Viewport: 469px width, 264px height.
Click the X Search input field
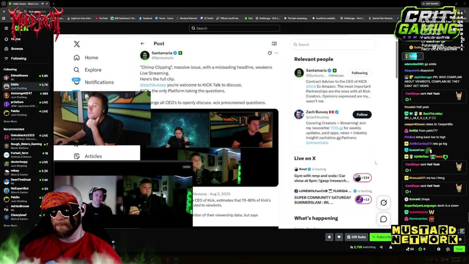coord(333,44)
